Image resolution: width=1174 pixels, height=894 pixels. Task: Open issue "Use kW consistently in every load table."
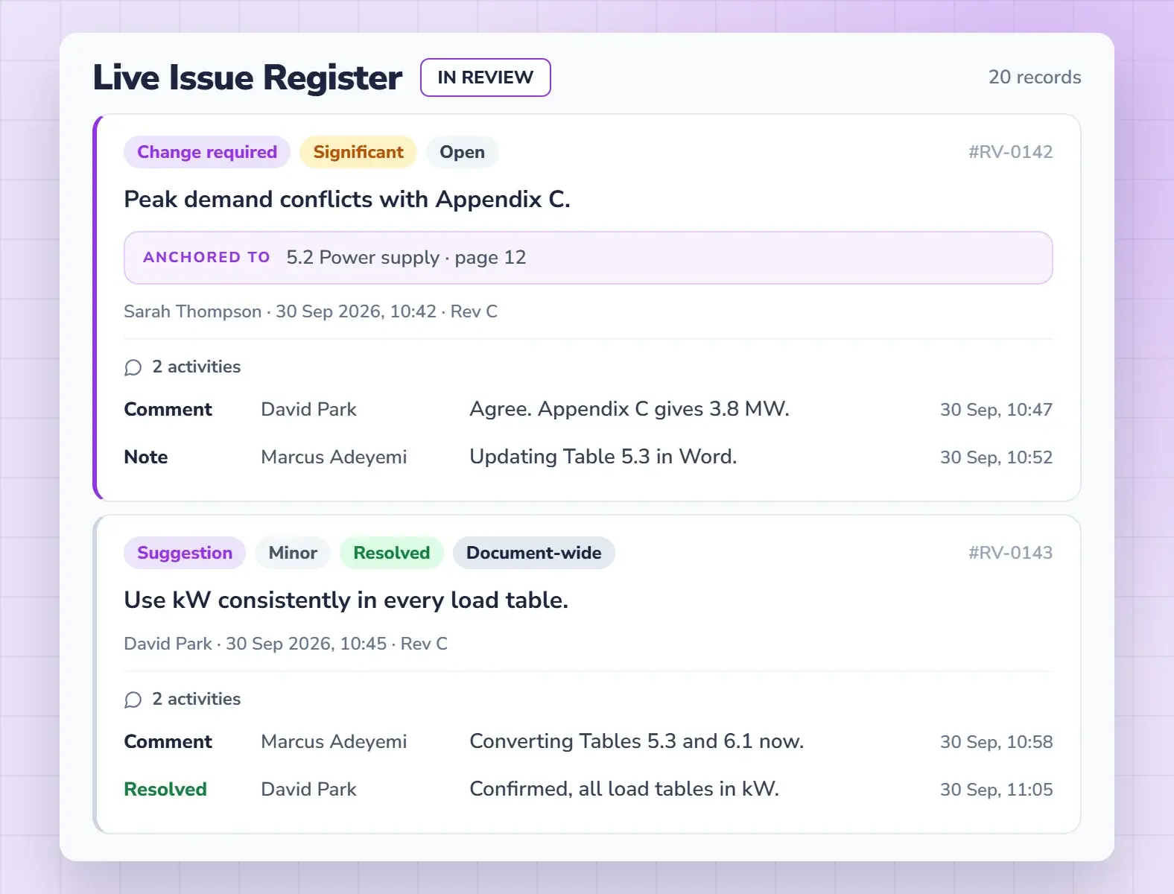[x=346, y=600]
